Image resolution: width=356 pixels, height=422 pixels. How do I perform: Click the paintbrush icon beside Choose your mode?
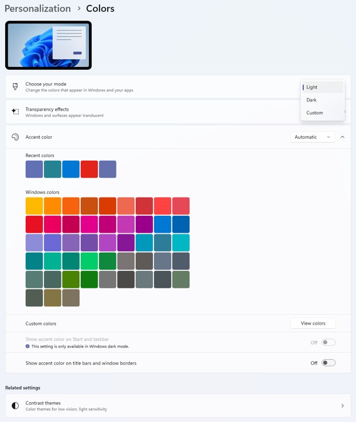point(15,87)
